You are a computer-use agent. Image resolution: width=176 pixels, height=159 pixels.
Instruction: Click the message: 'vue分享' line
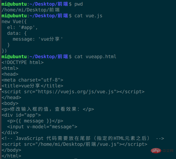tap(38, 39)
